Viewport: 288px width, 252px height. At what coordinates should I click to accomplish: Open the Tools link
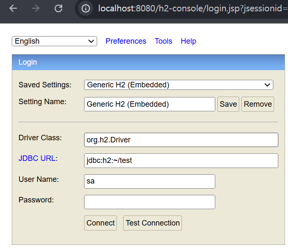pyautogui.click(x=164, y=41)
